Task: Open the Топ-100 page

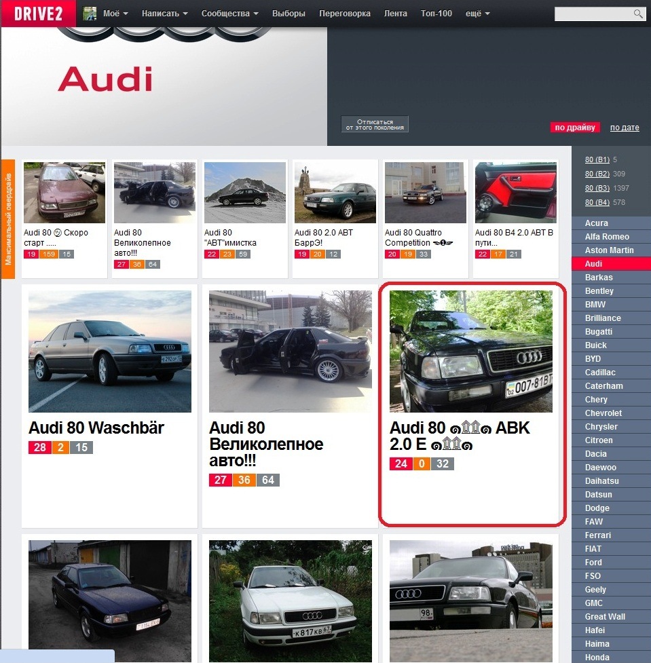Action: coord(436,14)
